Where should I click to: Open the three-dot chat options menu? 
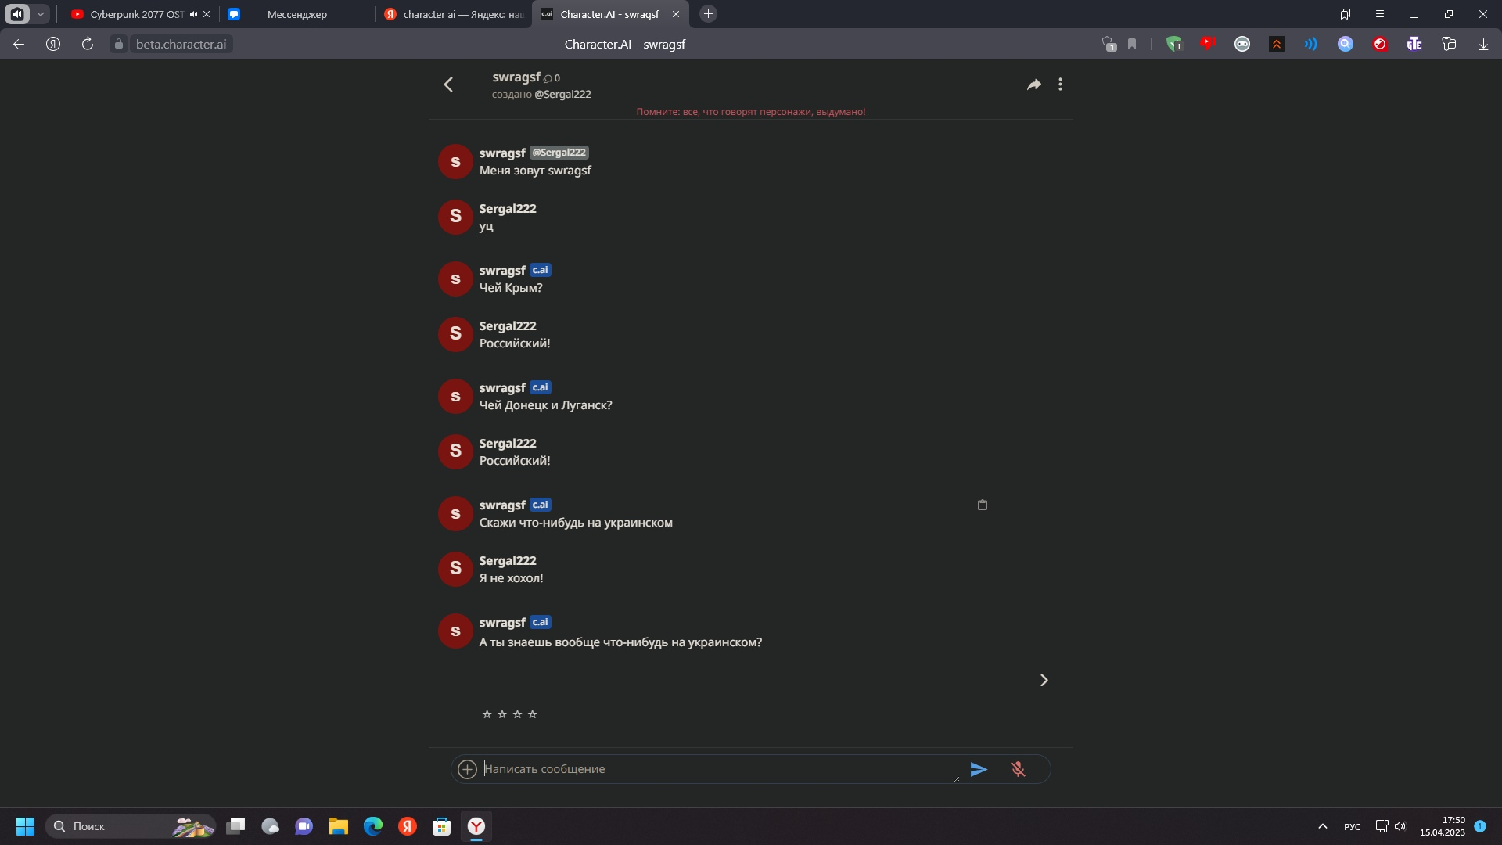point(1060,84)
